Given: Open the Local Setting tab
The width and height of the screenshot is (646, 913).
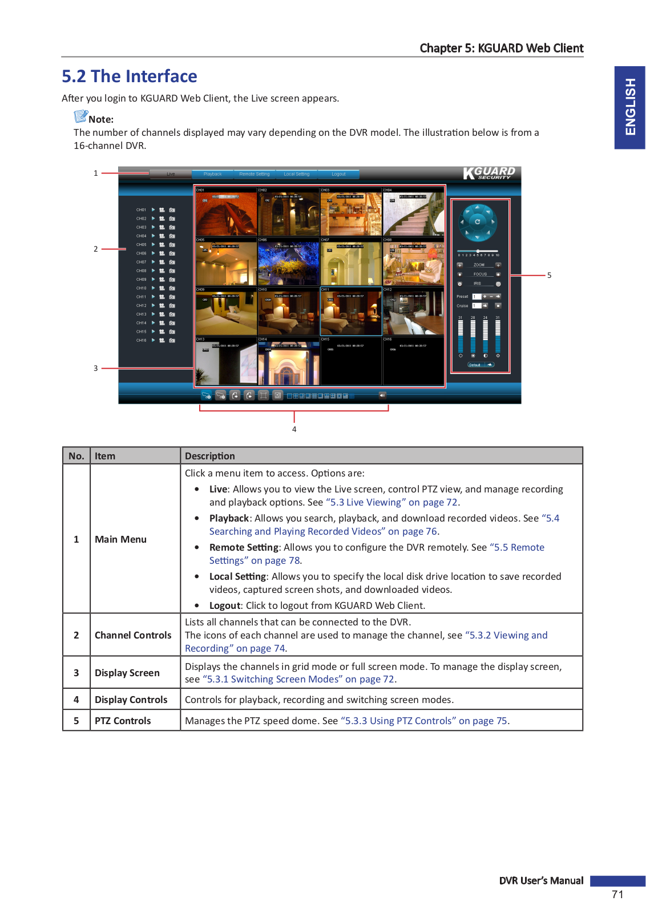Looking at the screenshot, I should coord(297,174).
